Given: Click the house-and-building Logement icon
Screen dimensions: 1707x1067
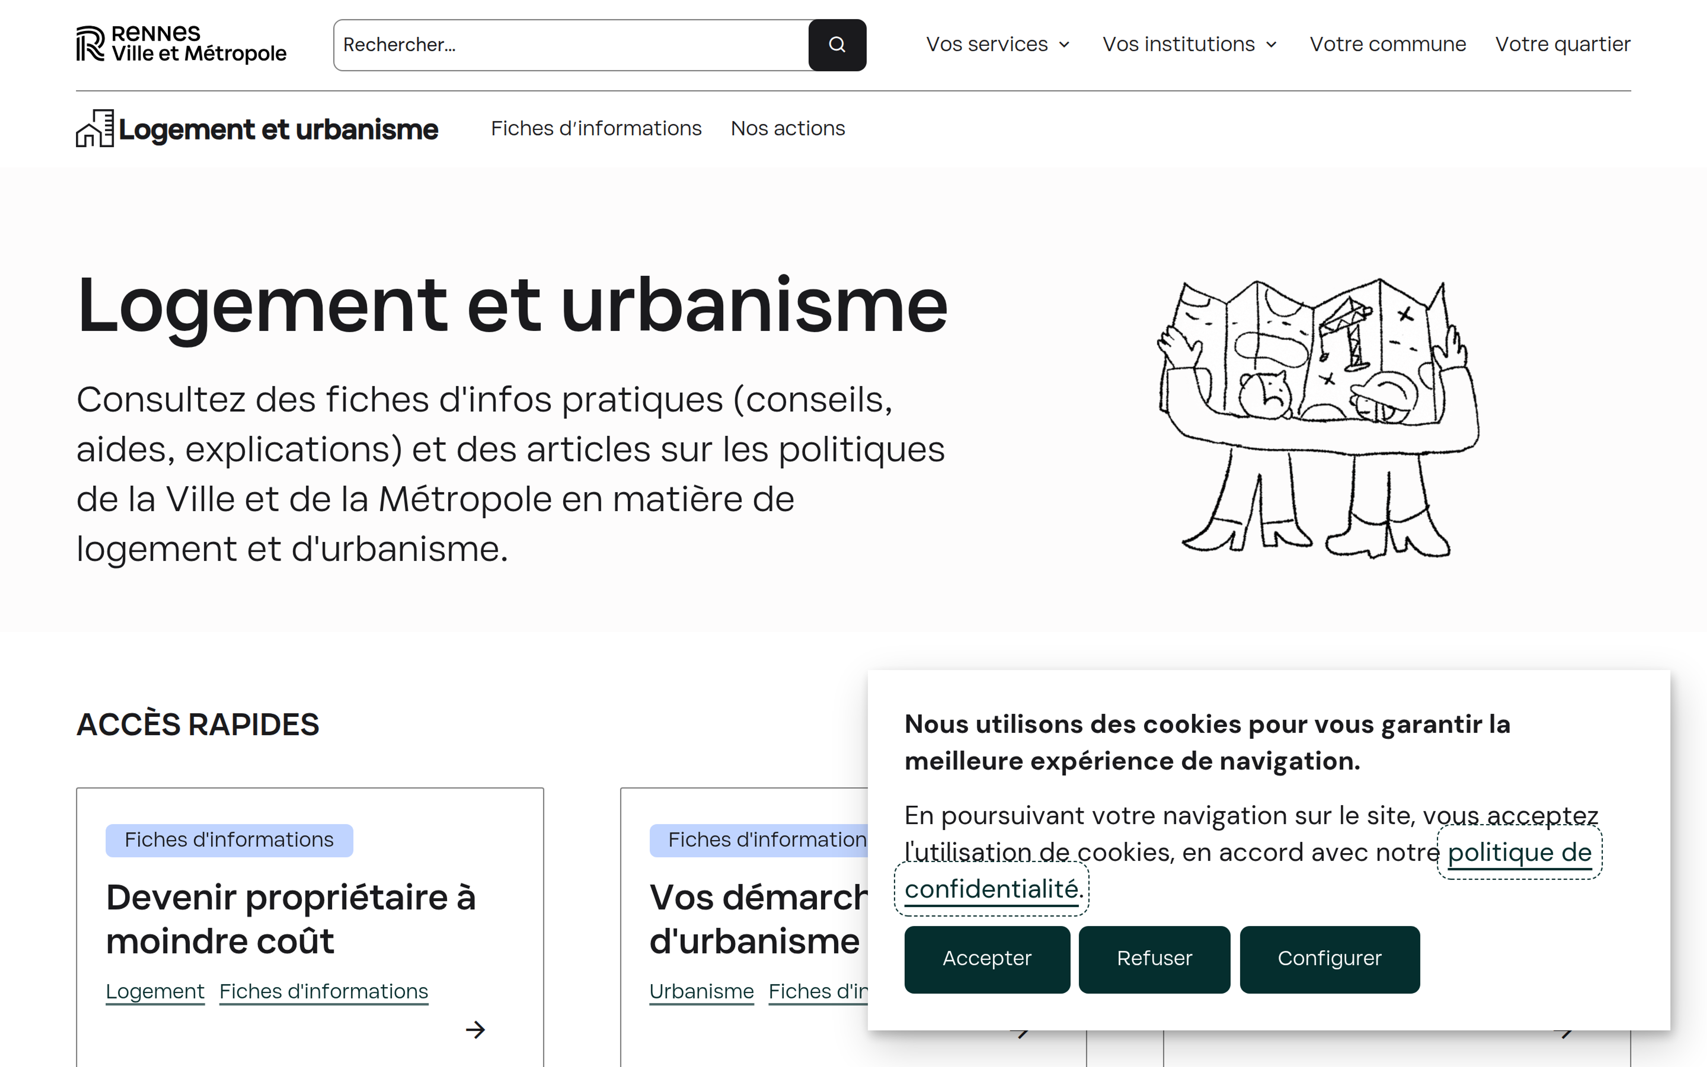Looking at the screenshot, I should [95, 128].
